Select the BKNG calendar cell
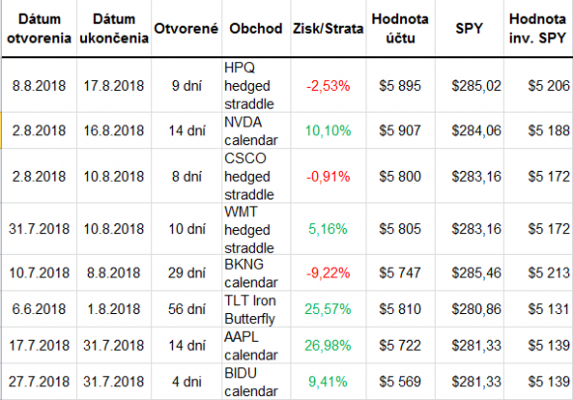Image resolution: width=573 pixels, height=400 pixels. pos(256,273)
